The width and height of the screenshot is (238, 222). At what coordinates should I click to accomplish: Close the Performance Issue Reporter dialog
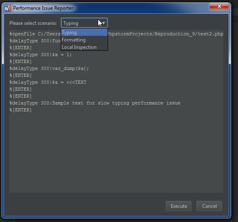tap(219, 6)
